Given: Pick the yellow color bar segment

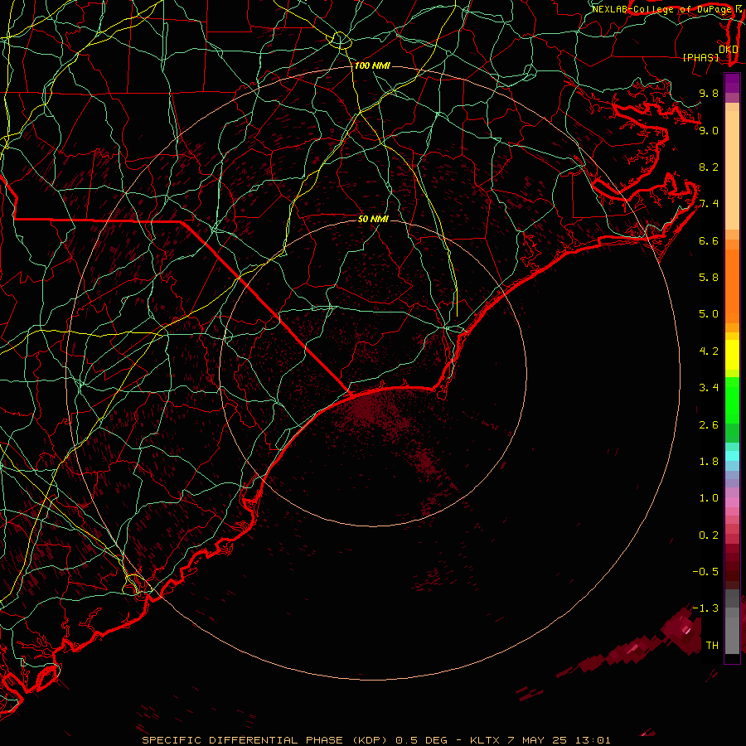Looking at the screenshot, I should 732,355.
